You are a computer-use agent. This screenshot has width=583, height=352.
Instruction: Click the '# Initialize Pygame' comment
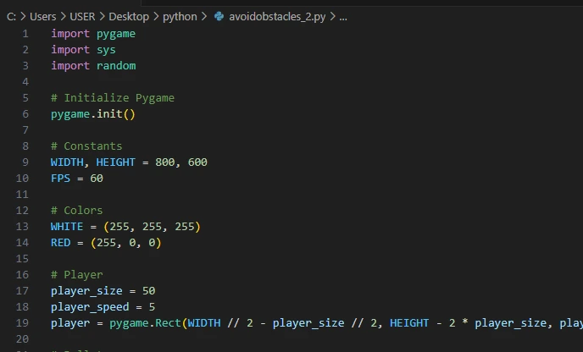coord(113,98)
